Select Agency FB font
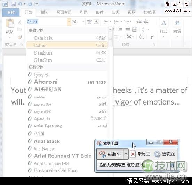Viewport: 192px width, 185px height. 67,75
